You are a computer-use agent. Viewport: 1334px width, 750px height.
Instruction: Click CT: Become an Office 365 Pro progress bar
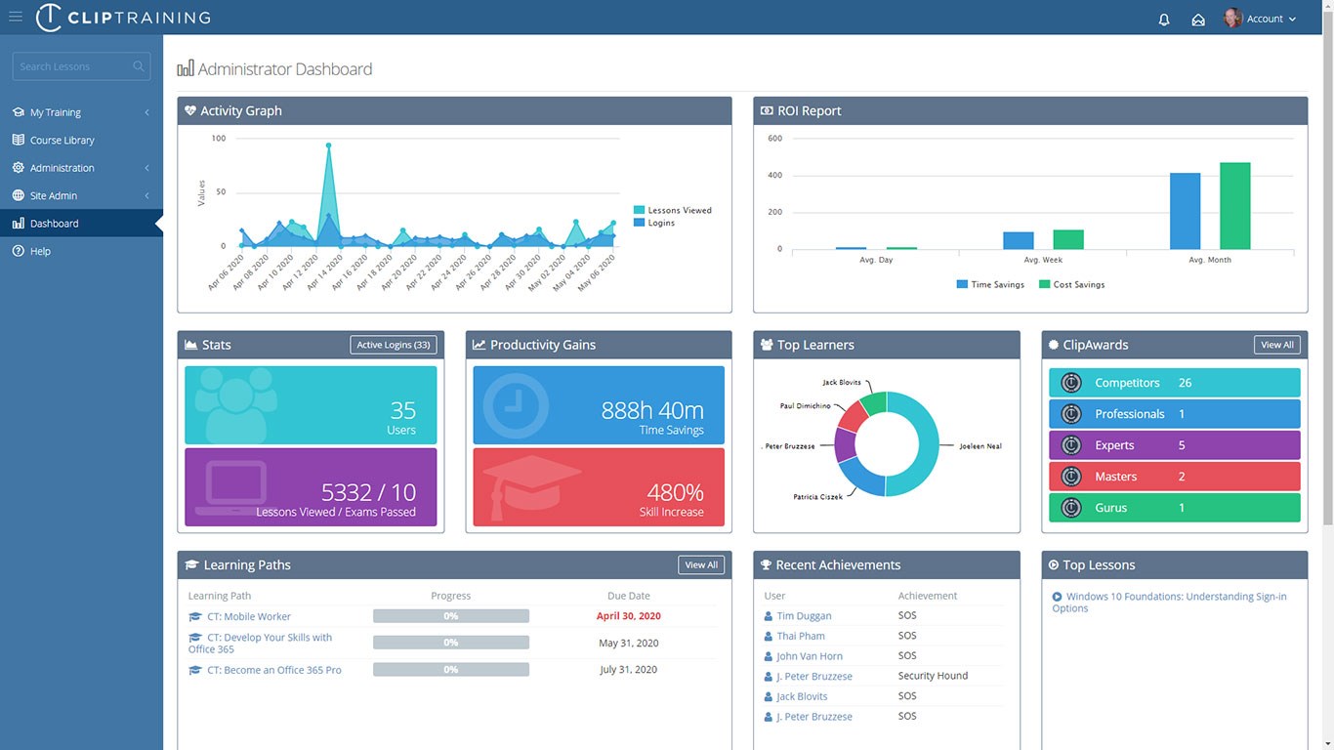[451, 670]
